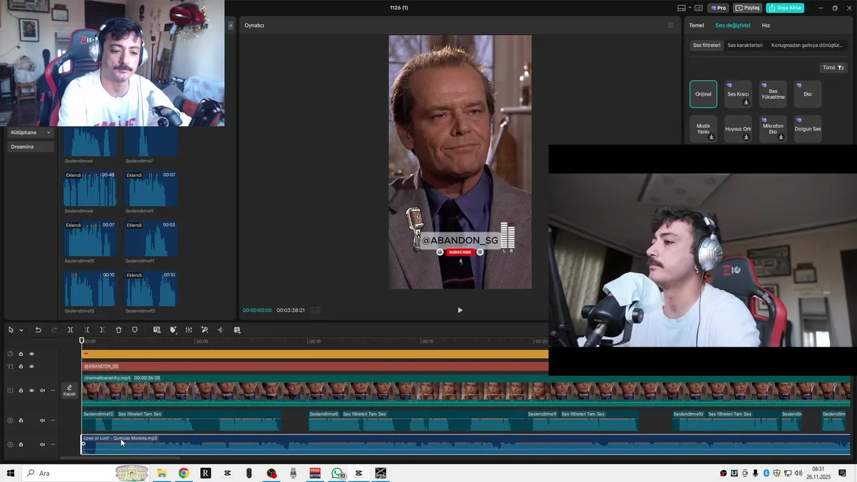Open more options for Seslendirme audio track
857x482 pixels.
coord(53,420)
